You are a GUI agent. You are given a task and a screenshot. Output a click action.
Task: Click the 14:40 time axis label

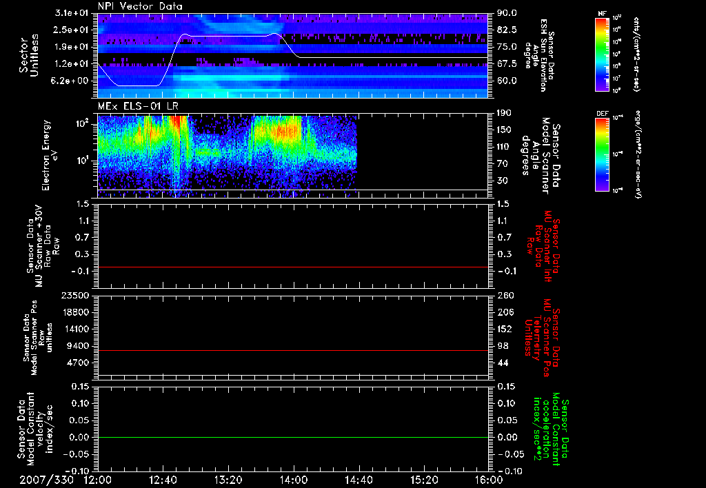tap(359, 480)
